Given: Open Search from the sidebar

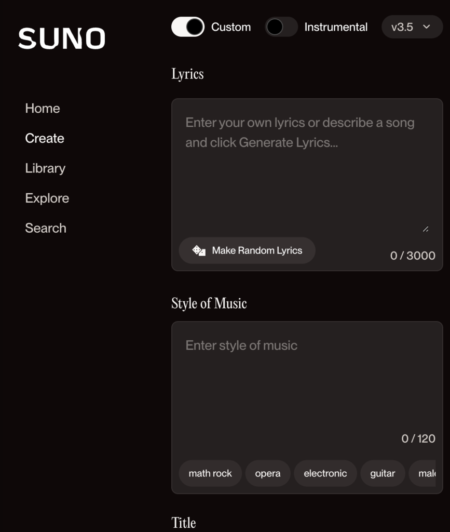Looking at the screenshot, I should [46, 228].
